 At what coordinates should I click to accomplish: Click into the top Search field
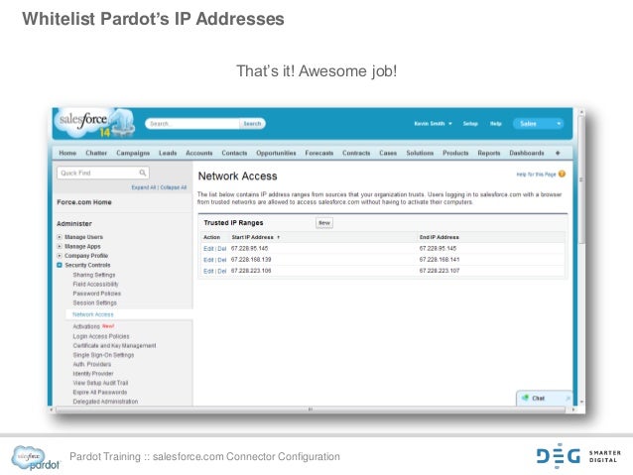point(192,124)
